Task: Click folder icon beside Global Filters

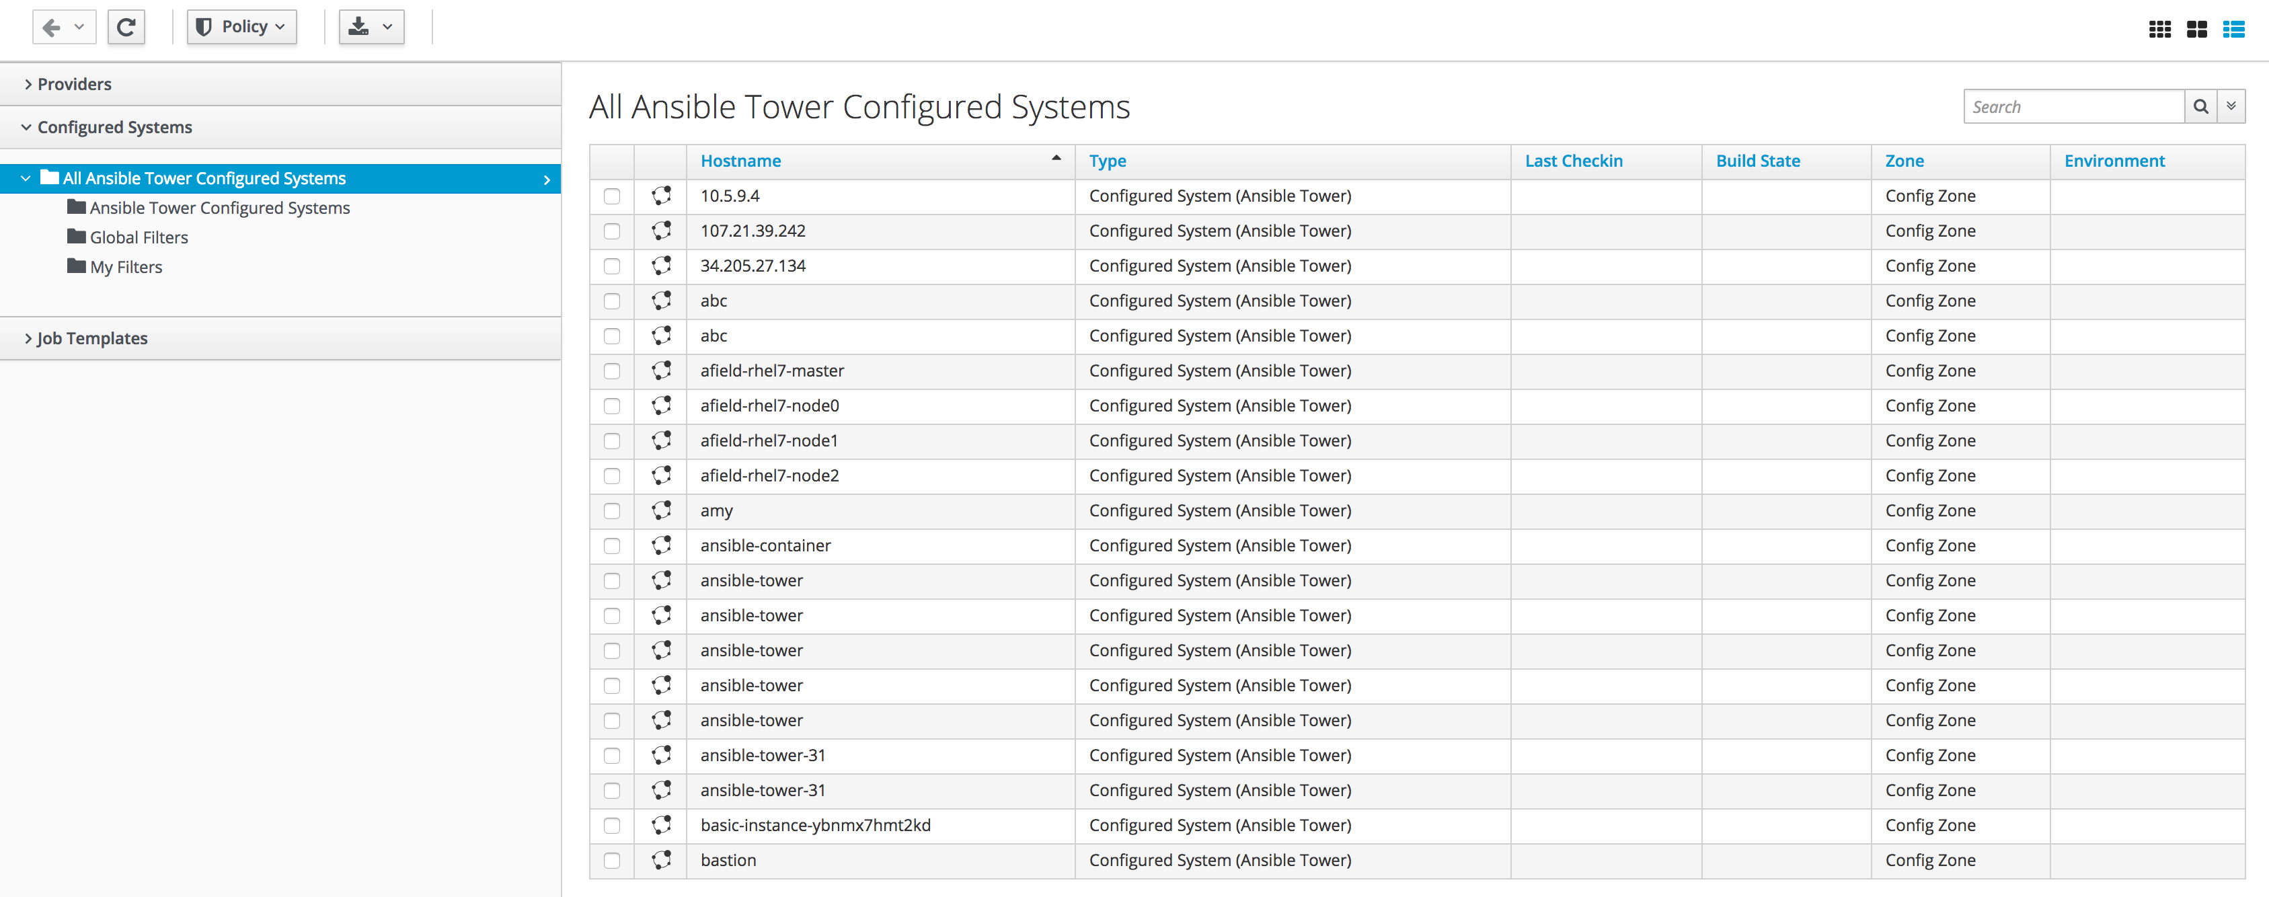Action: 77,236
